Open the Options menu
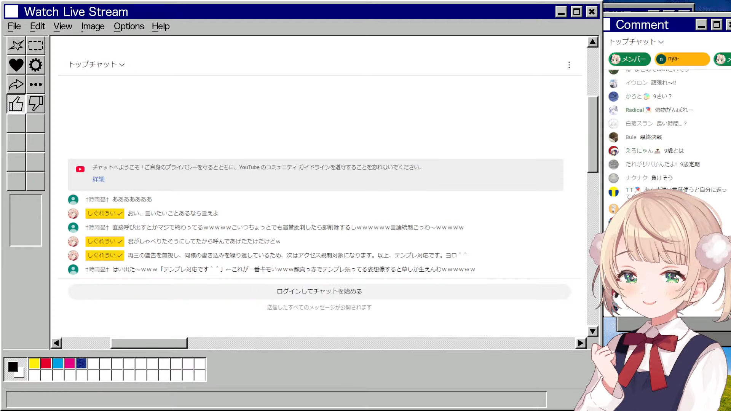 click(x=129, y=26)
